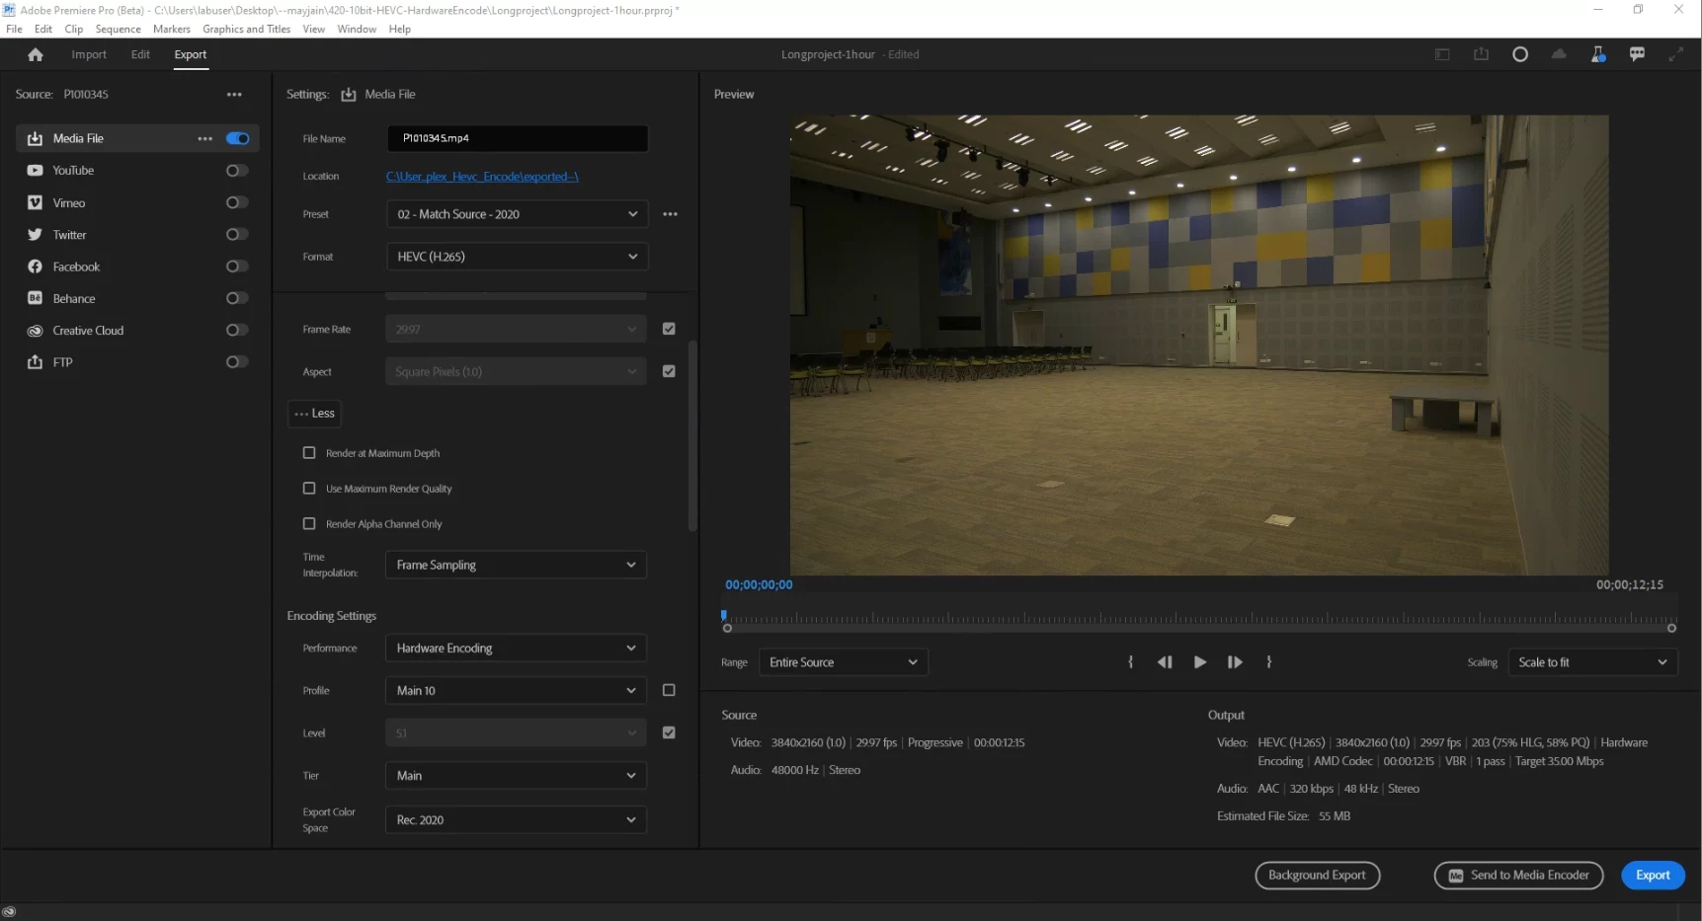1702x921 pixels.
Task: Open Media File options ellipsis menu
Action: click(x=204, y=139)
